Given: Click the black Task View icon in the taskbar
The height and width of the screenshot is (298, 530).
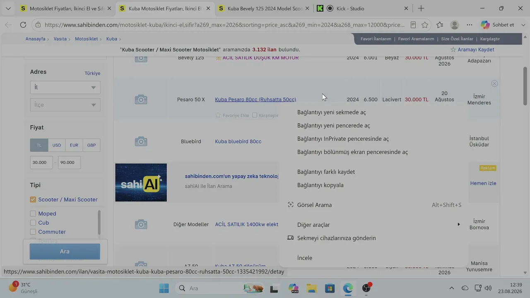Looking at the screenshot, I should (x=274, y=288).
